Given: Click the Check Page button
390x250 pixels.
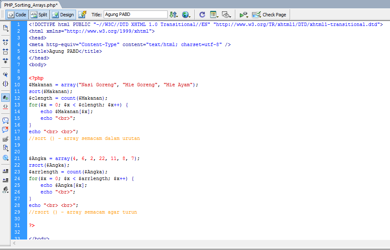Looking at the screenshot, I should (269, 15).
